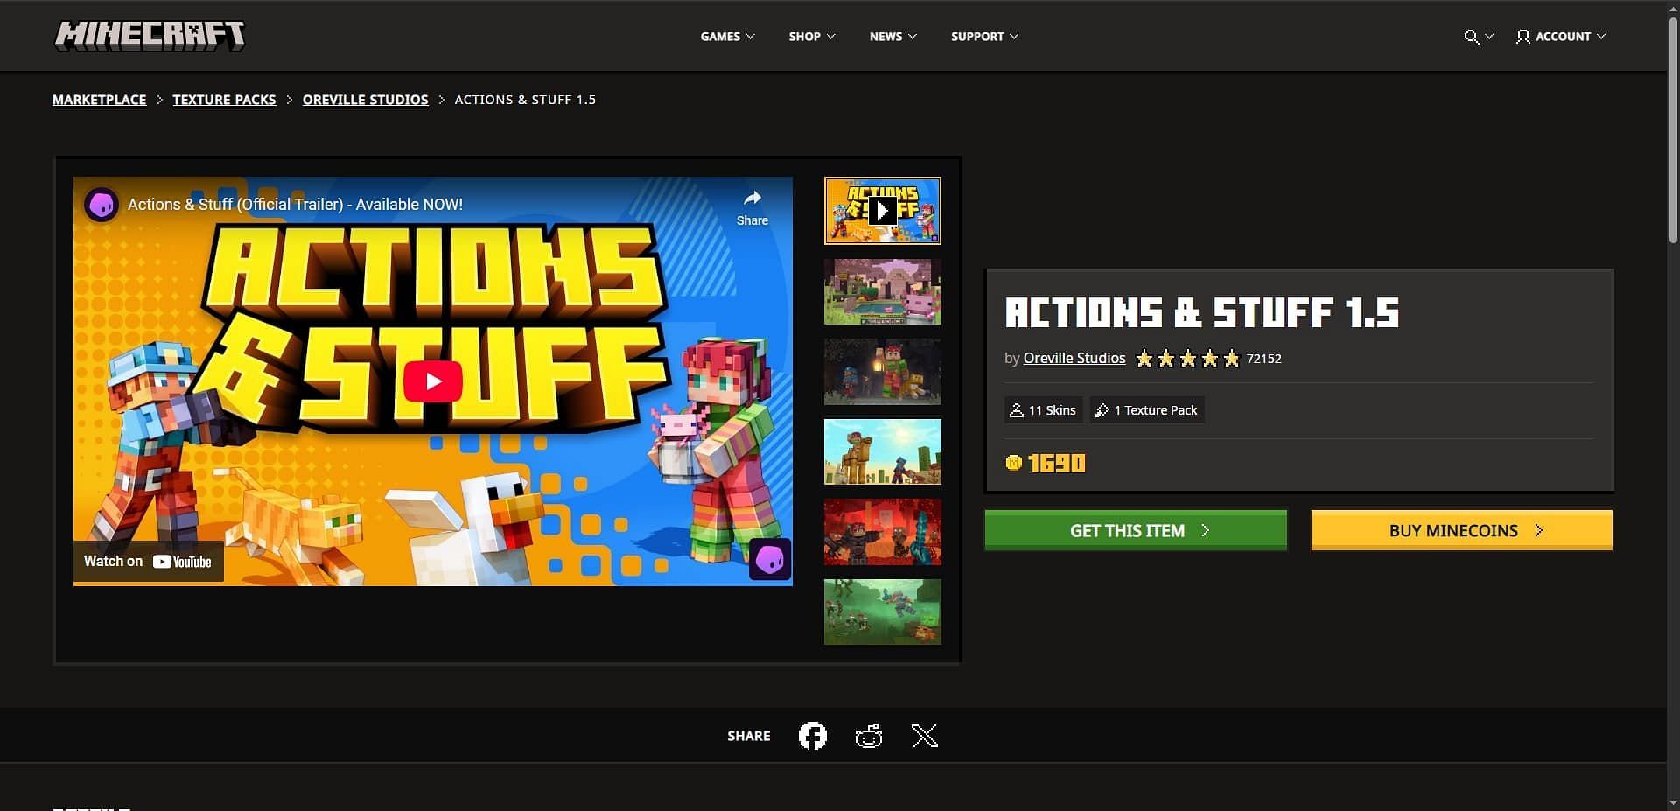This screenshot has width=1680, height=811.
Task: Click the Actions & Stuff 1.5 title
Action: [1202, 312]
